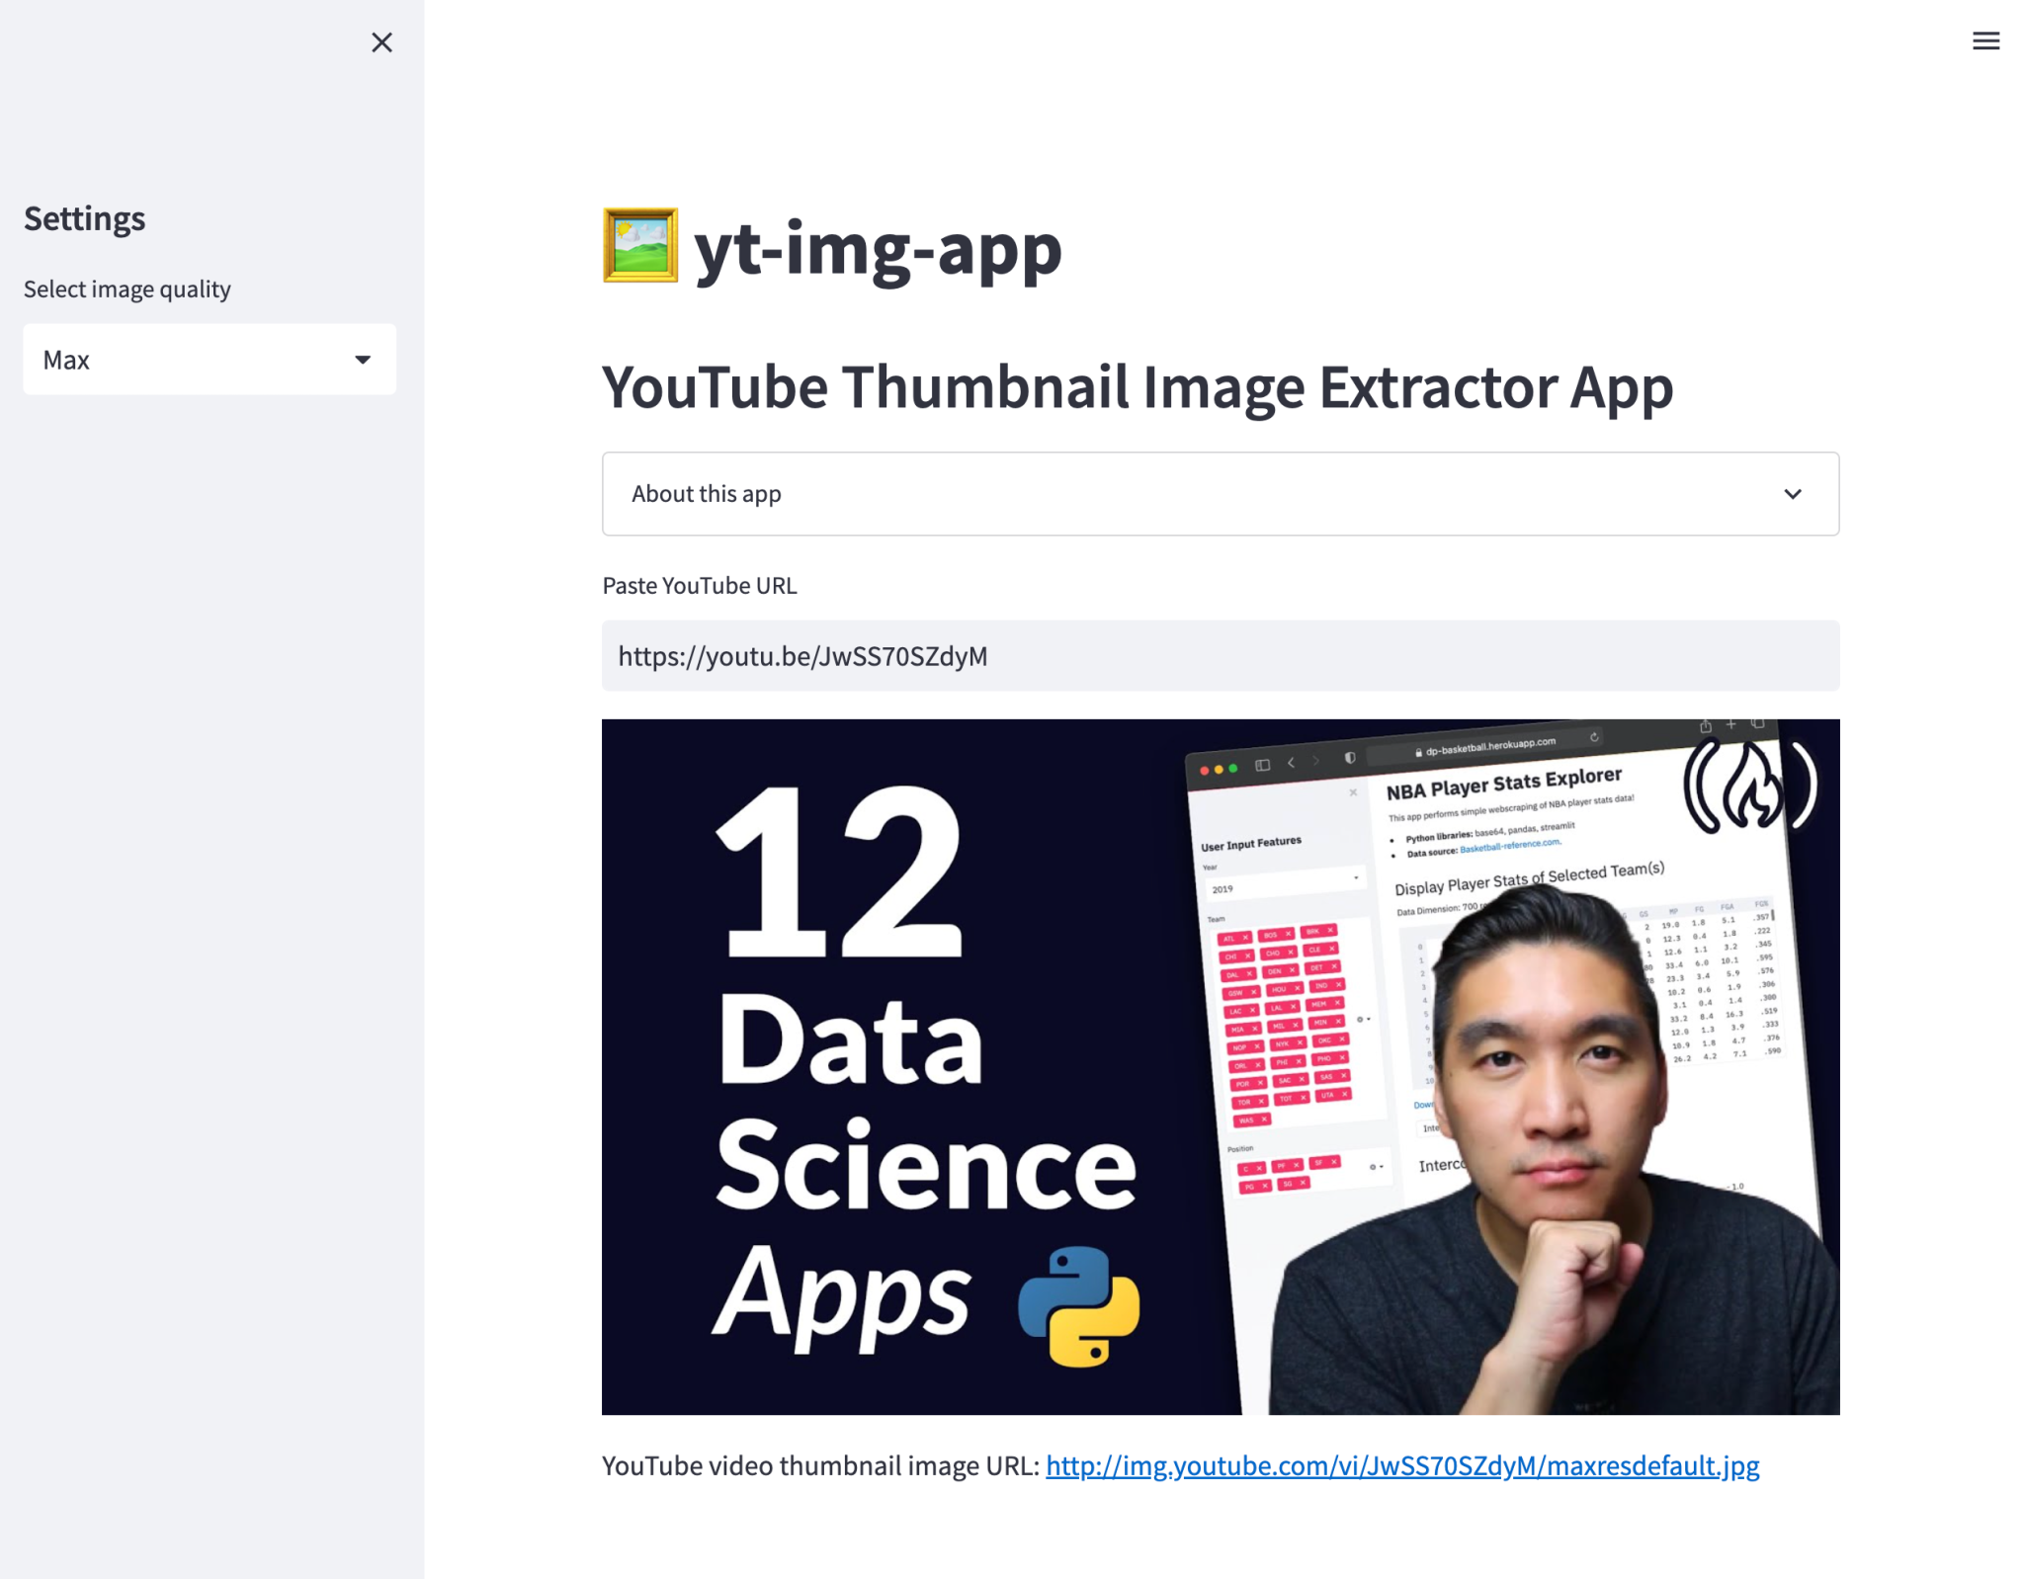Click the YouTube Thumbnail Image Extractor App heading
The width and height of the screenshot is (2024, 1579).
[1137, 386]
